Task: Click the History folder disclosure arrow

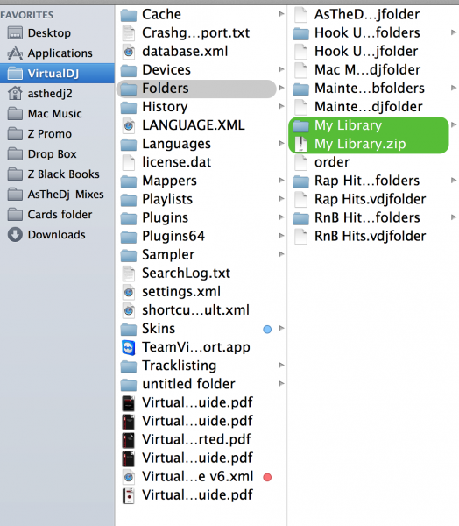Action: 281,106
